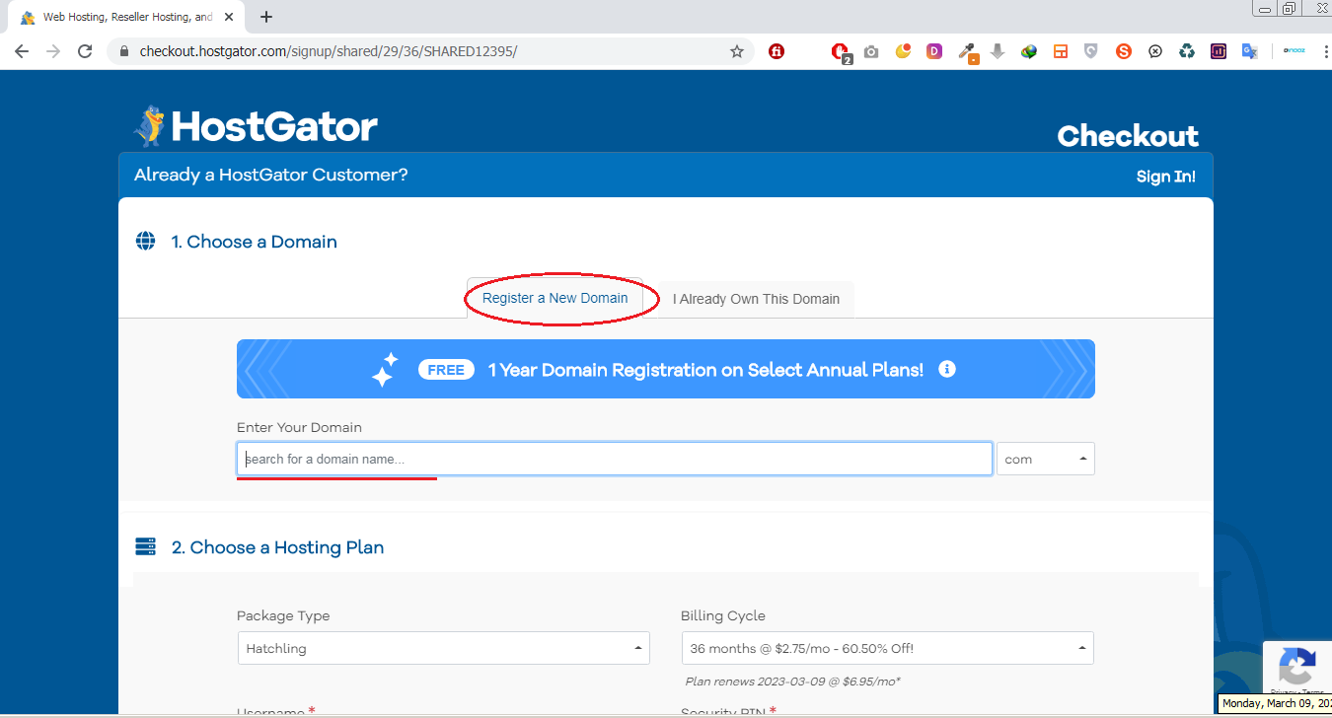The height and width of the screenshot is (718, 1332).
Task: Click the camera screenshot extension icon
Action: 870,51
